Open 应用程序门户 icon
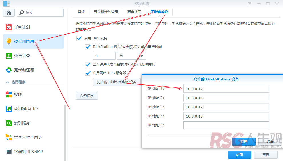Viewport: 283px width, 161px height. tap(9, 109)
